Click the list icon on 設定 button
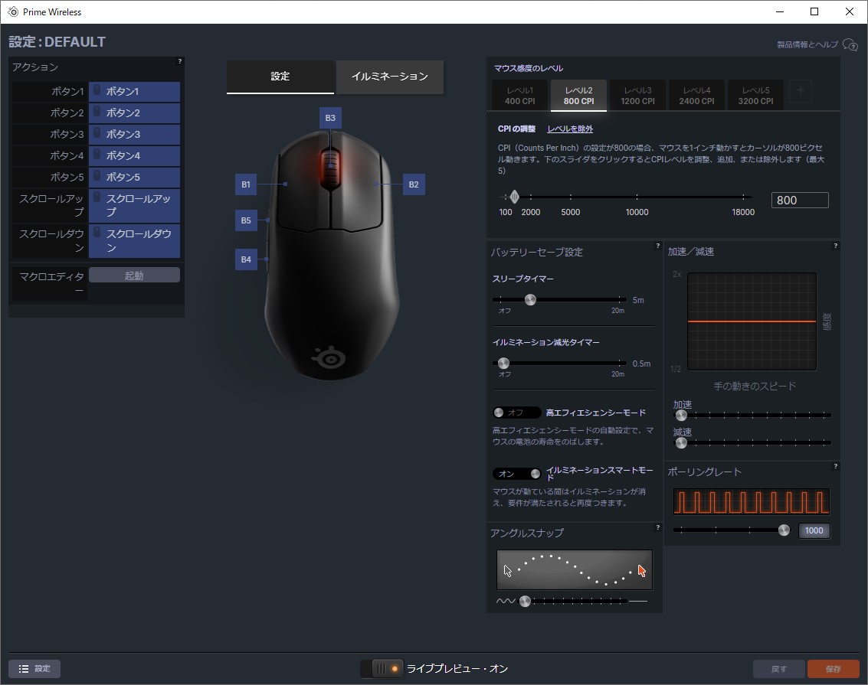 (x=23, y=669)
